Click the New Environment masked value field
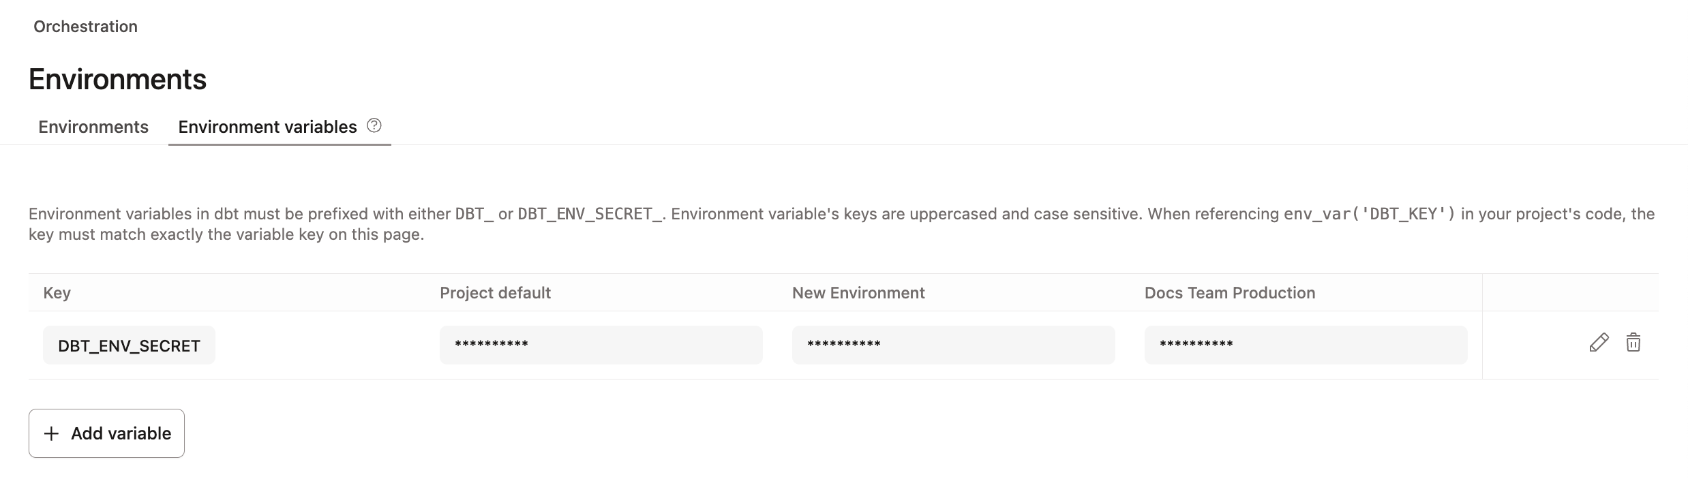Screen dimensions: 1688x481 point(952,344)
